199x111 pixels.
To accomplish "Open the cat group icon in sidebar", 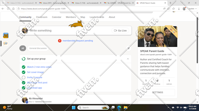I will click(6, 35).
